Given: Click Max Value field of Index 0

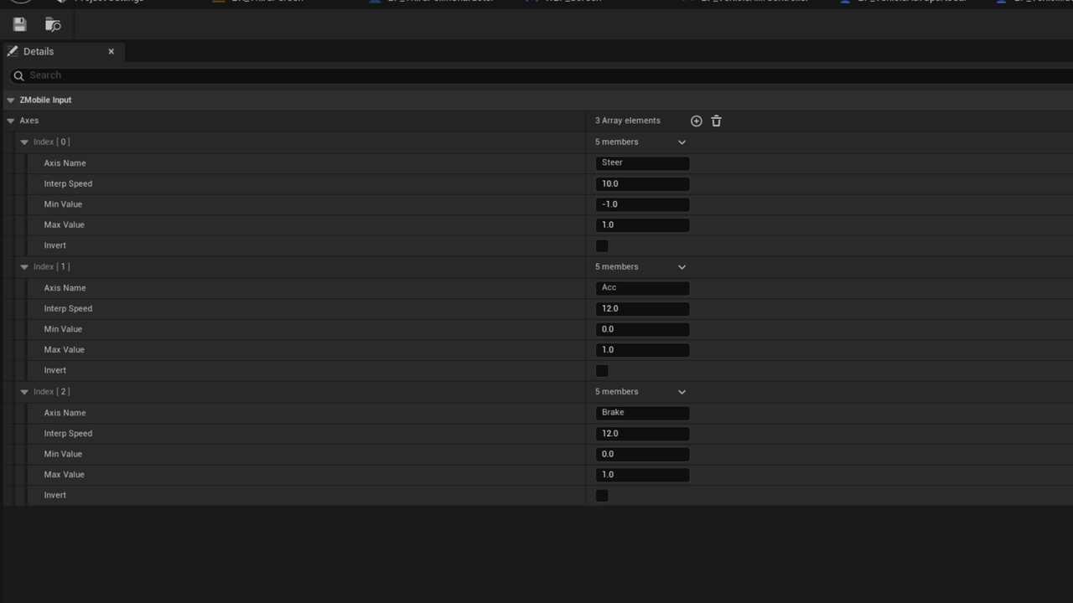Looking at the screenshot, I should [x=643, y=225].
